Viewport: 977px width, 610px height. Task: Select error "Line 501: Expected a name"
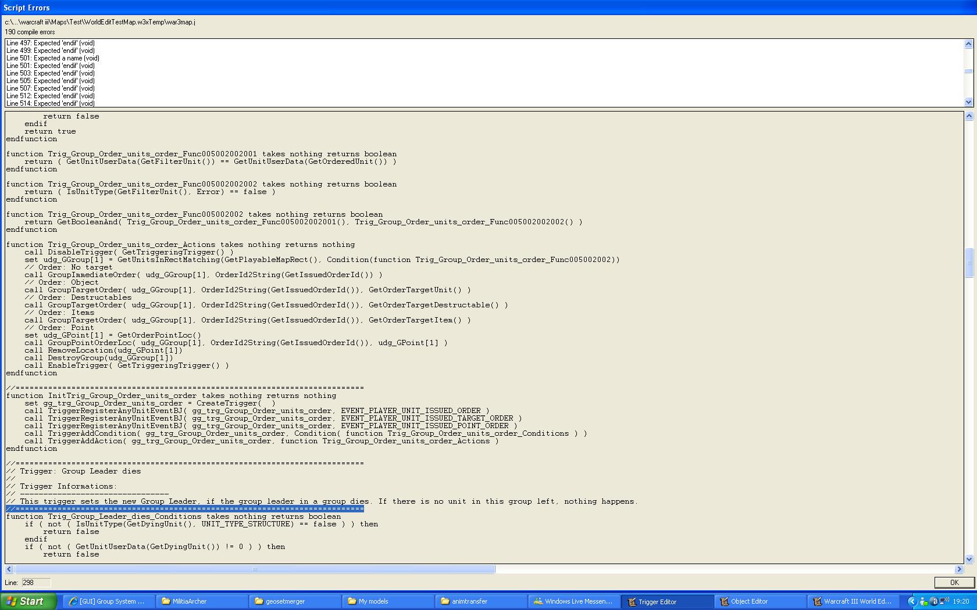point(53,58)
